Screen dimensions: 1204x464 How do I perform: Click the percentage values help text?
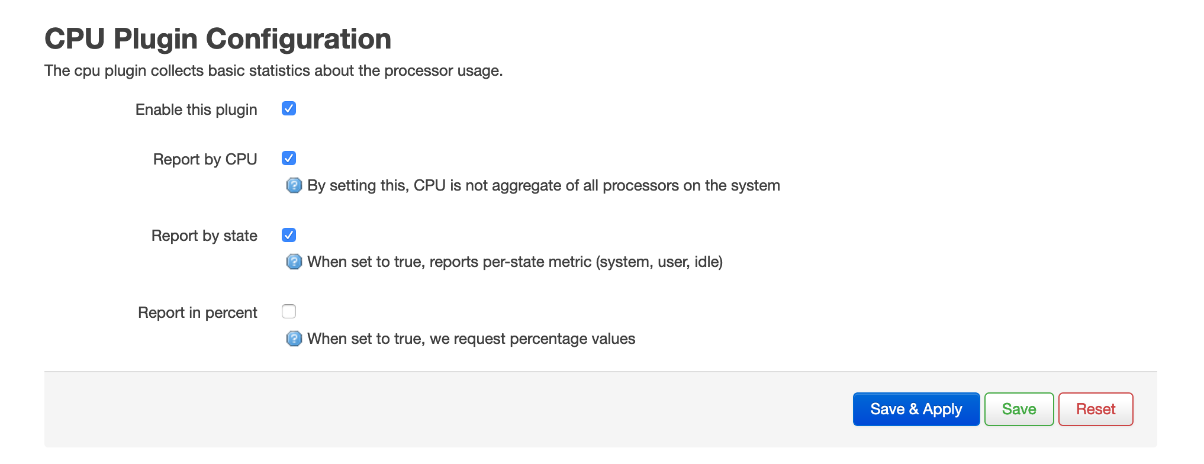pos(471,339)
